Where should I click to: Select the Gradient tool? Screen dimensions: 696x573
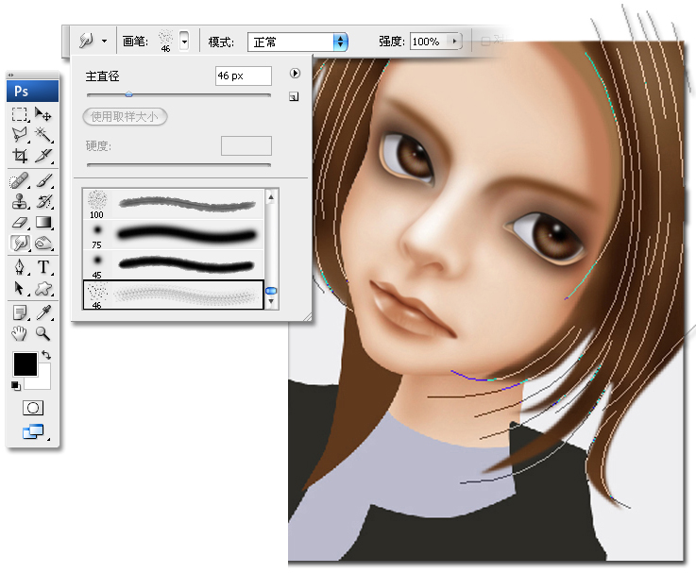tap(43, 222)
